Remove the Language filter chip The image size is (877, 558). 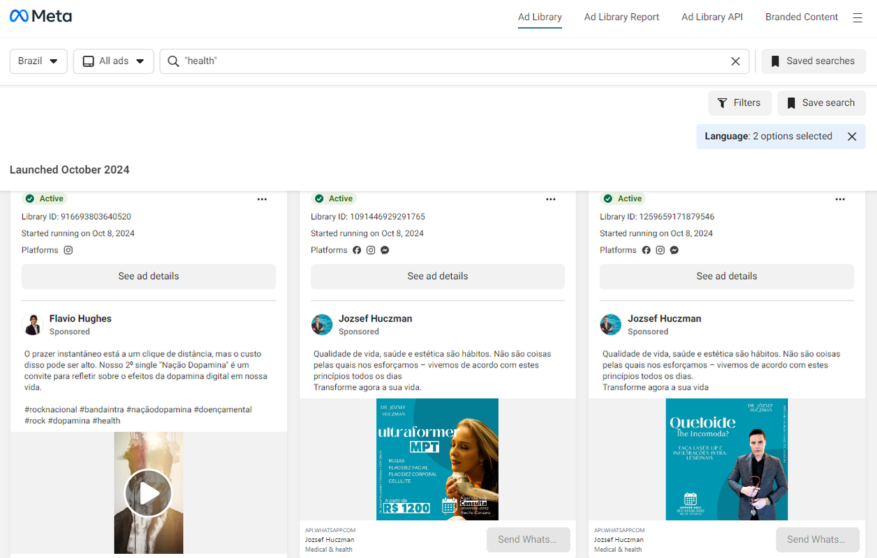852,137
